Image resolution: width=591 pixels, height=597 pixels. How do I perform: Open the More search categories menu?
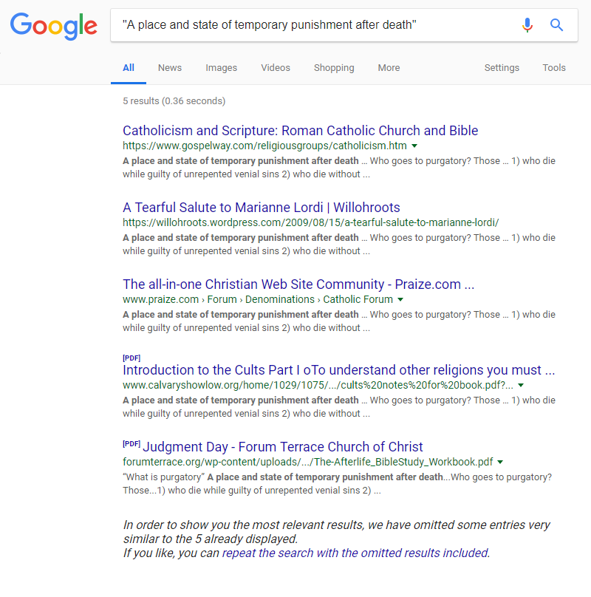pyautogui.click(x=389, y=68)
